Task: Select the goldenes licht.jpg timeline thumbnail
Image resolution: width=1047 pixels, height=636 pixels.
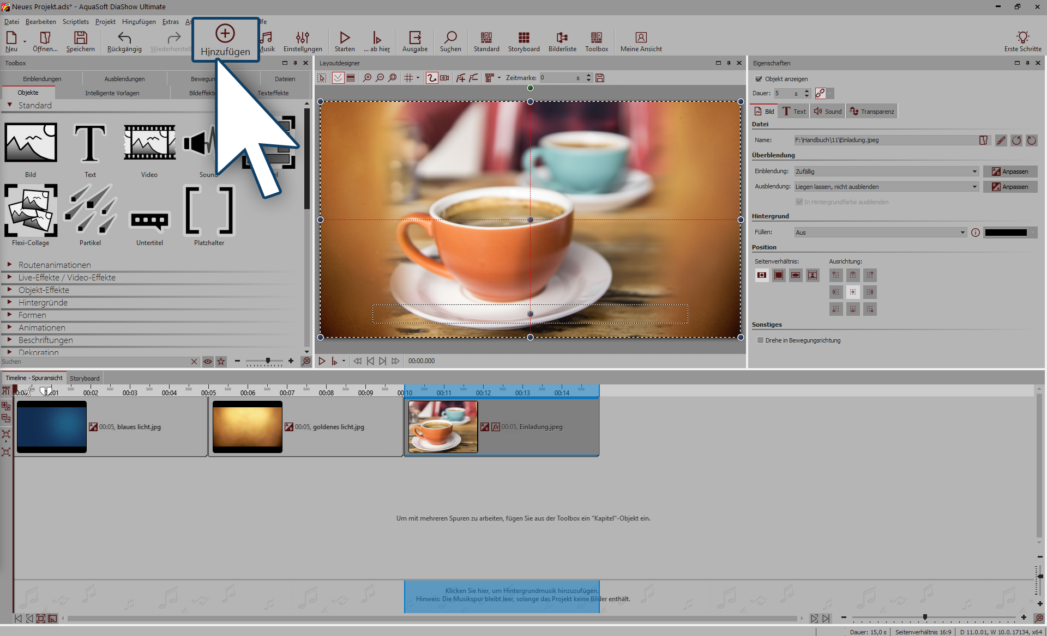Action: 248,426
